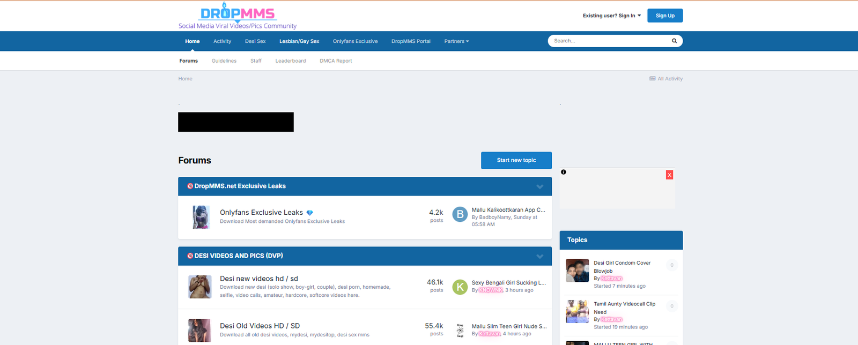Screen dimensions: 858x345
Task: Close the sidebar ad with red X
Action: [x=669, y=175]
